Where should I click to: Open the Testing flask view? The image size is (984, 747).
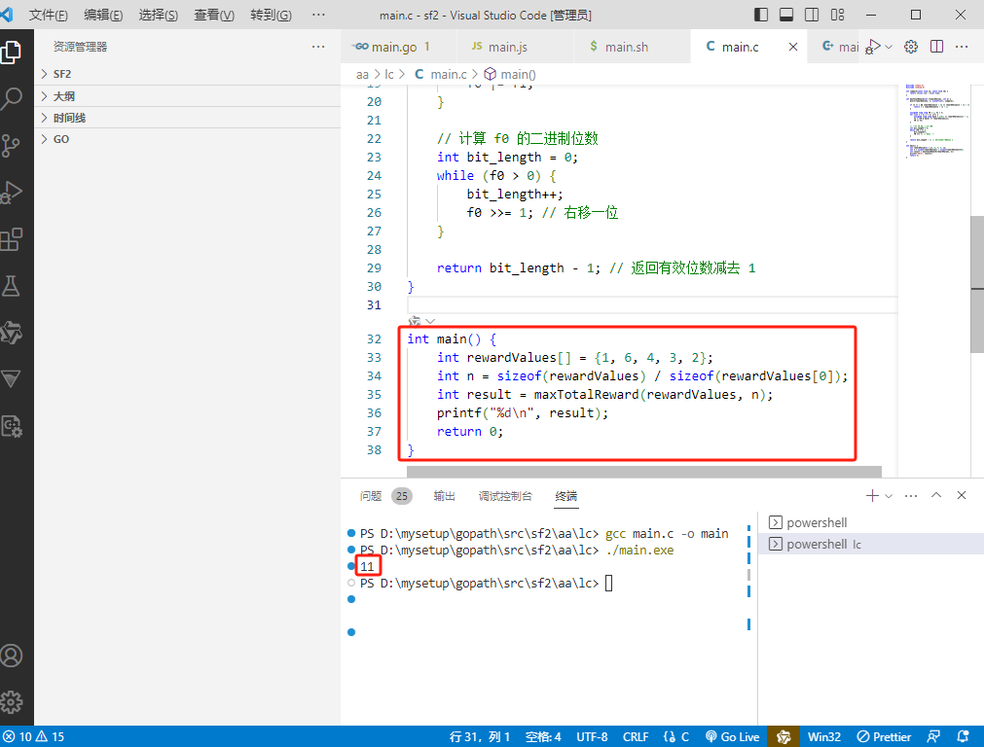point(12,286)
